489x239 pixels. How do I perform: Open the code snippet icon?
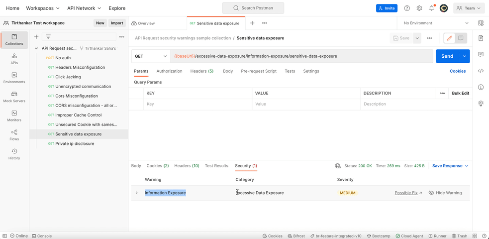[481, 71]
